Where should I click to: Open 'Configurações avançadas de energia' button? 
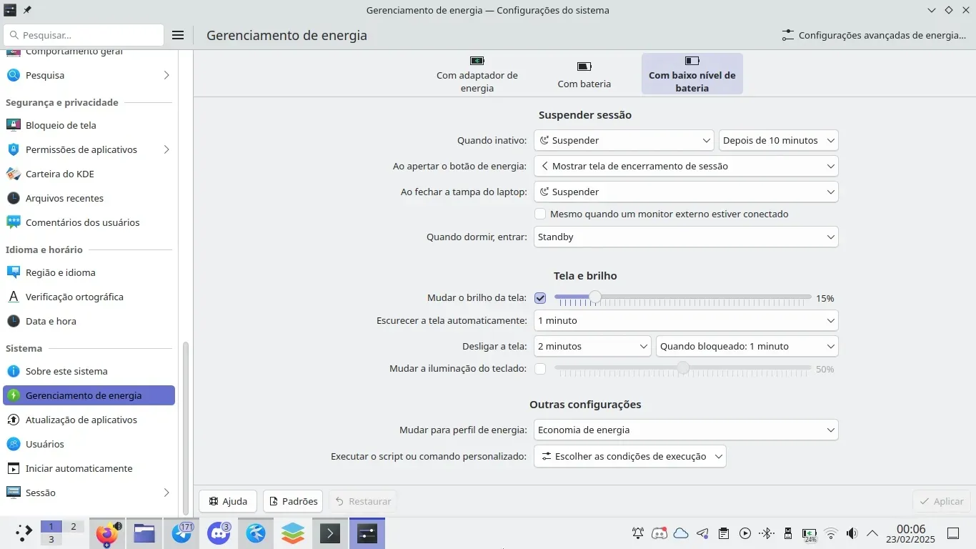[874, 35]
